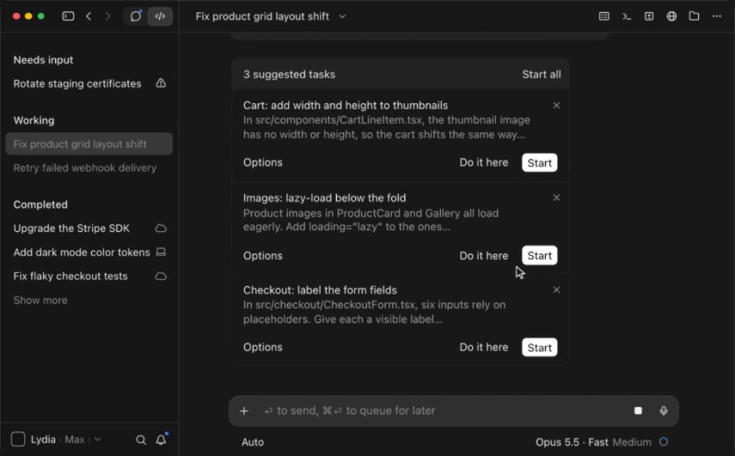Click the Checkout: label the form fields title
This screenshot has height=456, width=735.
click(x=320, y=290)
